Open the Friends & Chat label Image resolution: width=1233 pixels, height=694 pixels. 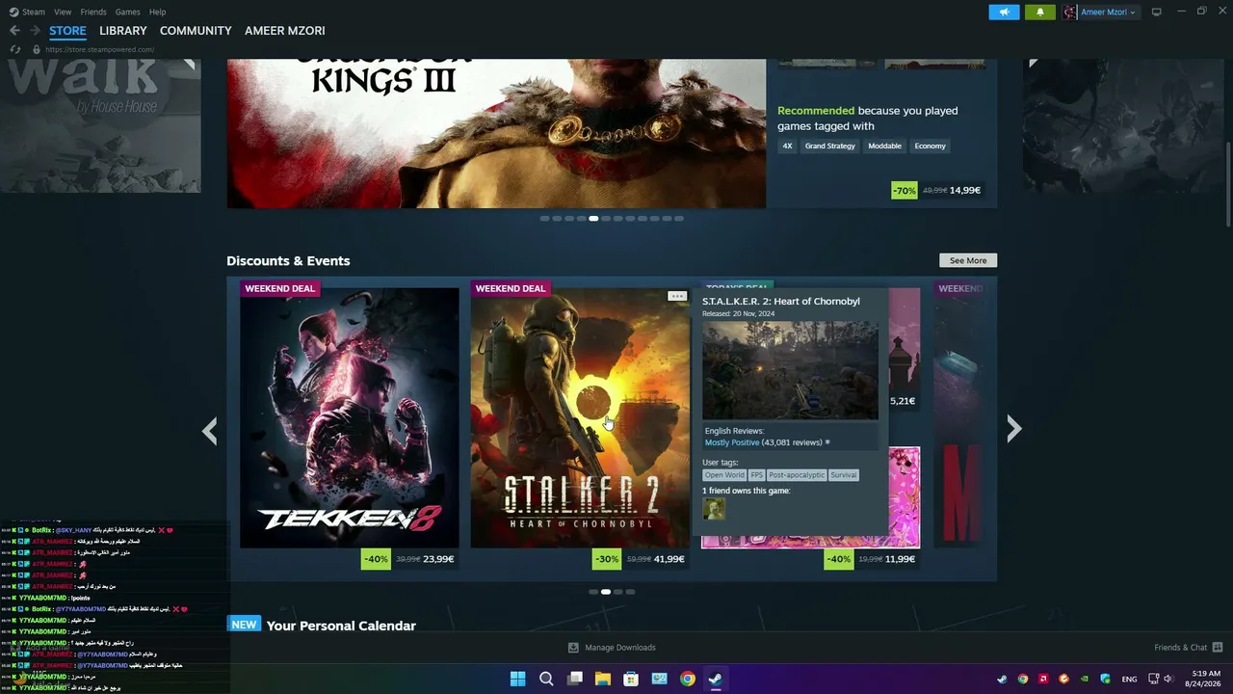pos(1180,648)
